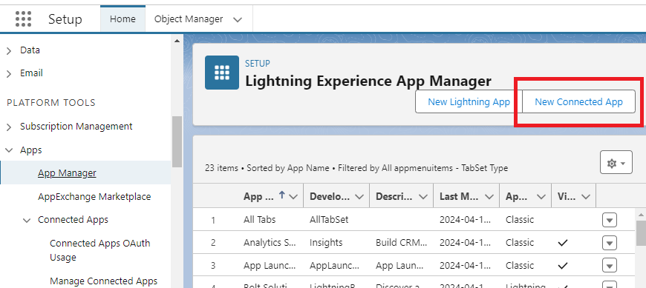This screenshot has height=288, width=646.
Task: Click the New Lightning App button
Action: 469,102
